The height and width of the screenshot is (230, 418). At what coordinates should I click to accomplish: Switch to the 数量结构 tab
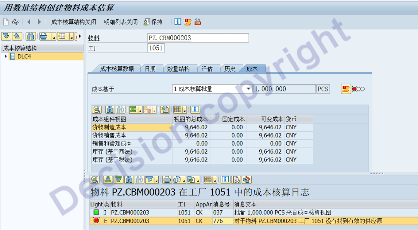178,69
